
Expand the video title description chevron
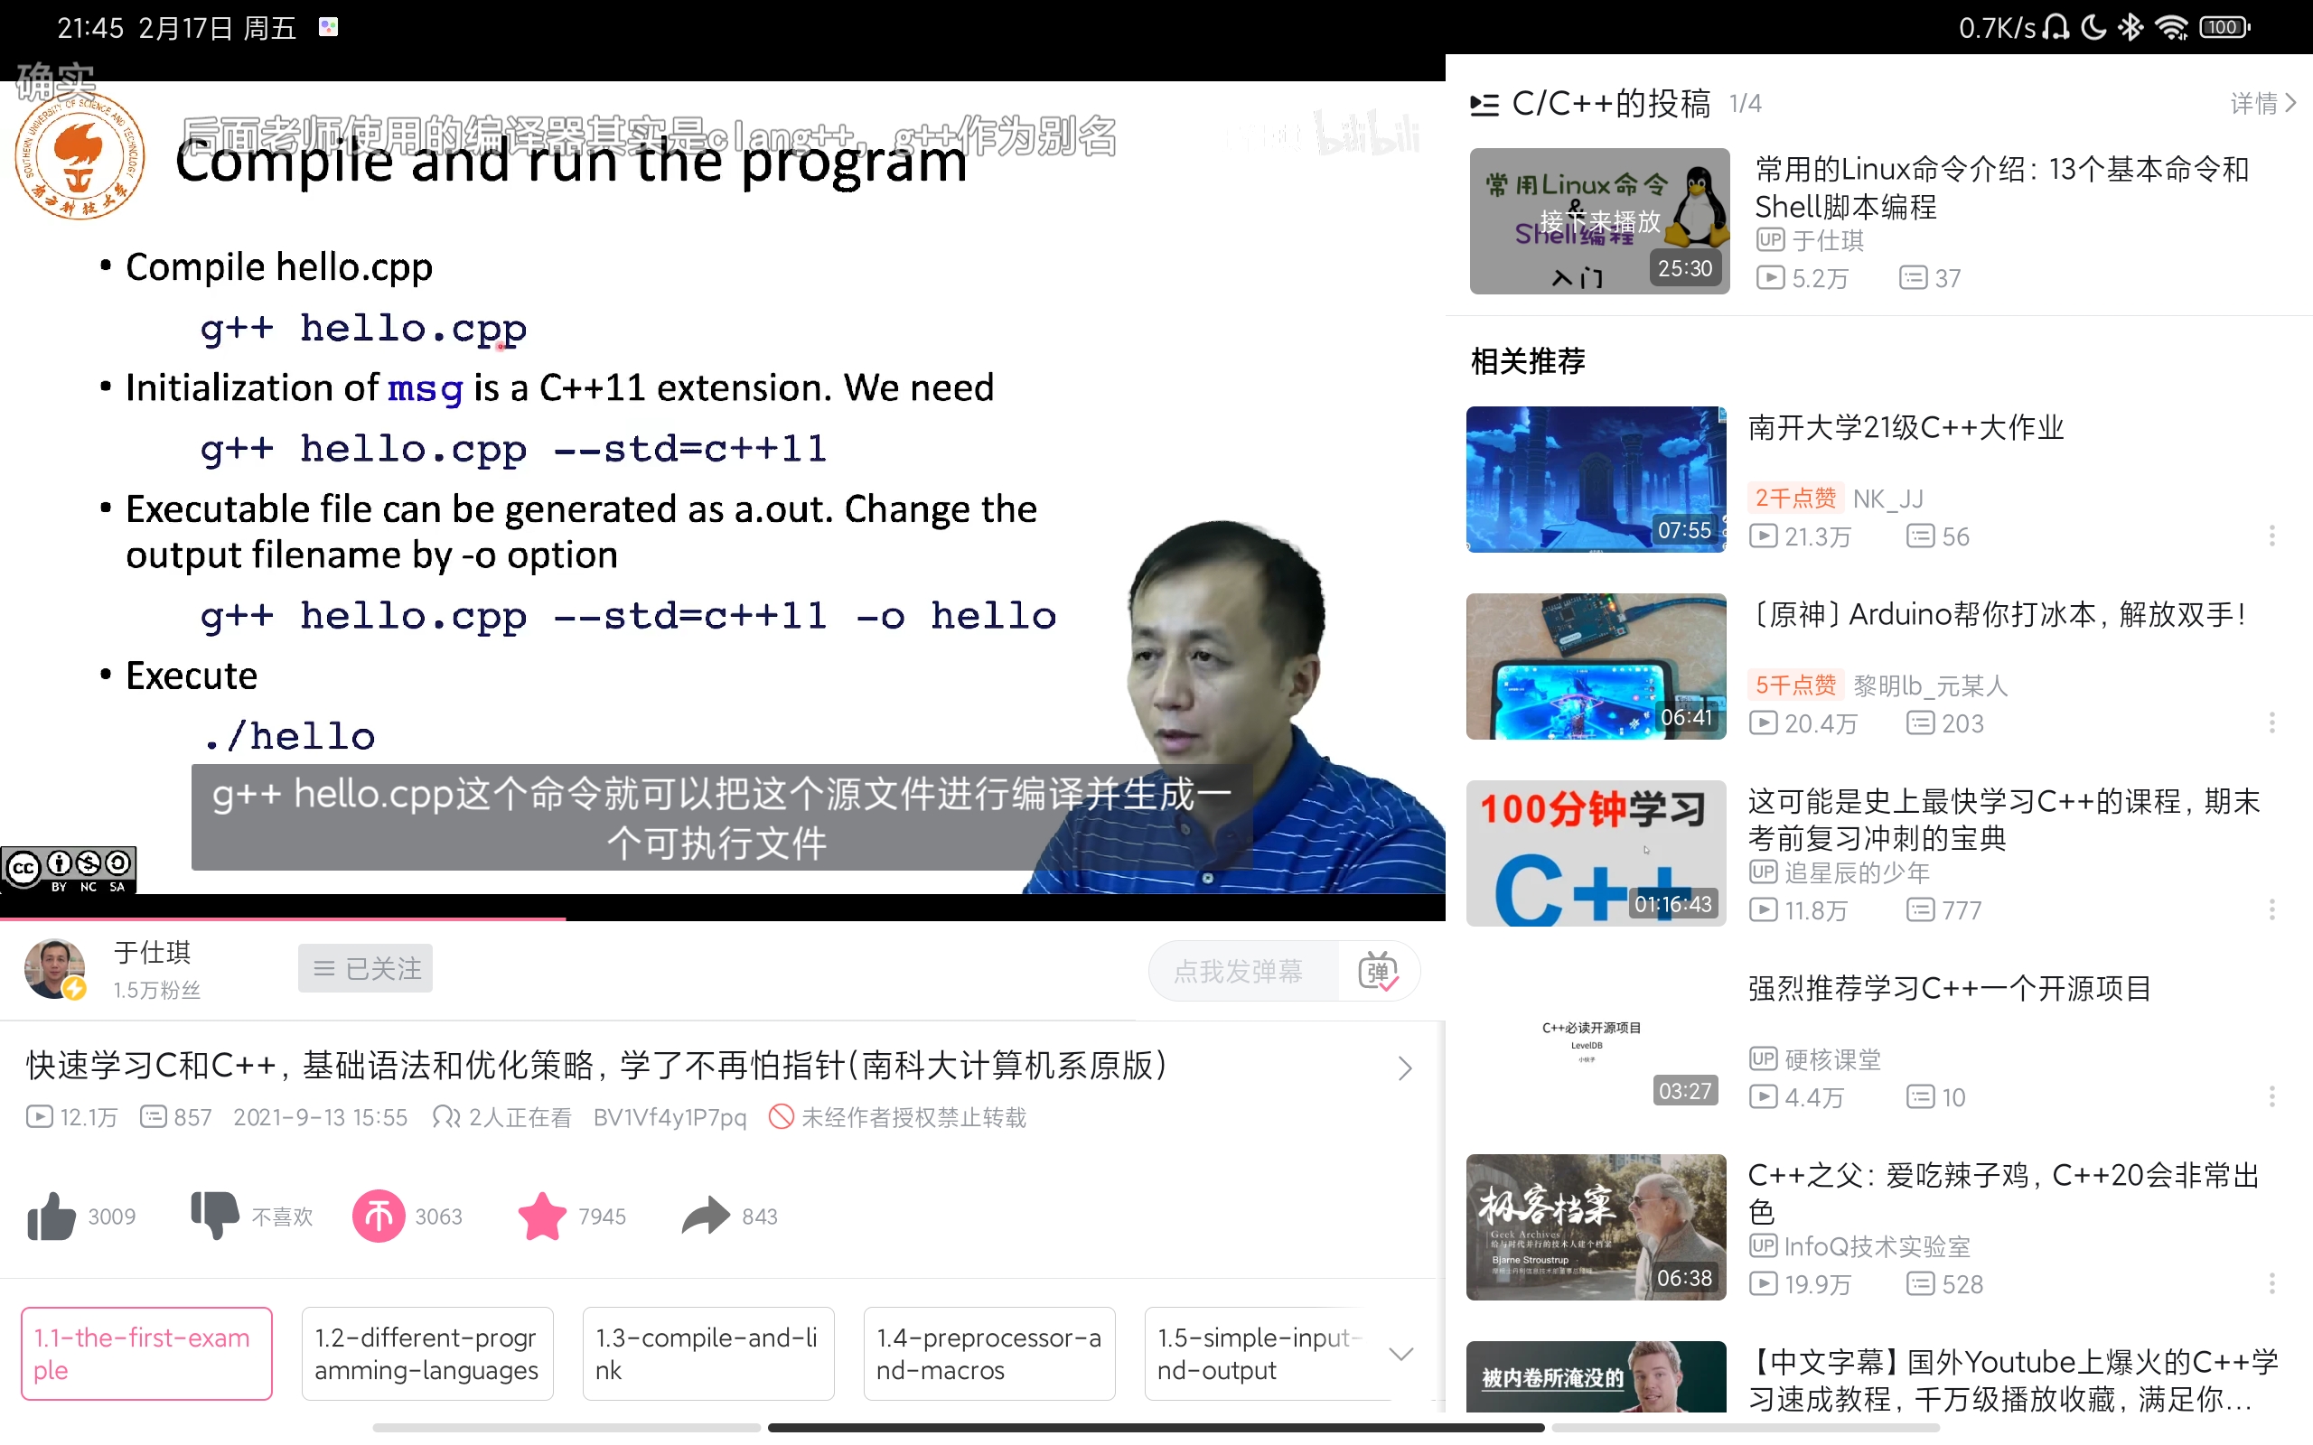(x=1404, y=1067)
